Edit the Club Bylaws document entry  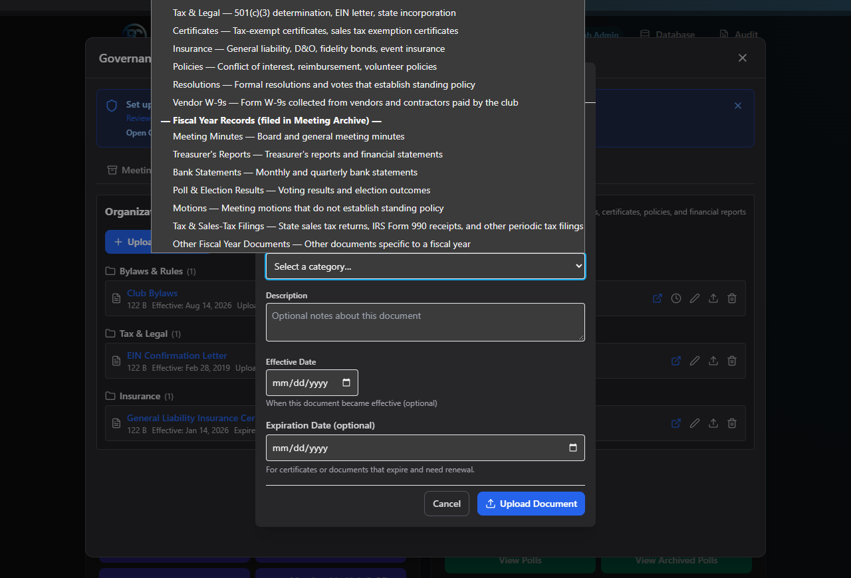coord(695,298)
